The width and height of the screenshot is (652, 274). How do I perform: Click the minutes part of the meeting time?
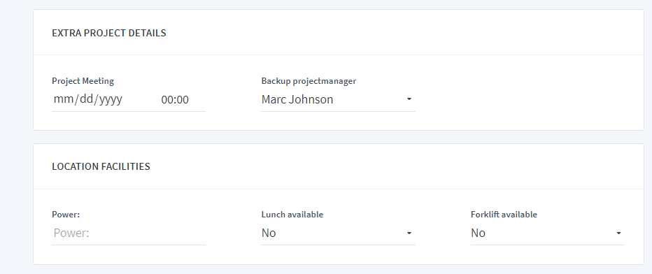point(183,100)
